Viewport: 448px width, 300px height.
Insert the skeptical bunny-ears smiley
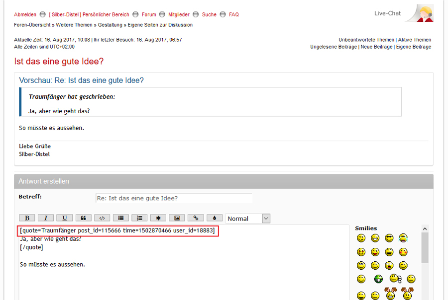pyautogui.click(x=407, y=294)
